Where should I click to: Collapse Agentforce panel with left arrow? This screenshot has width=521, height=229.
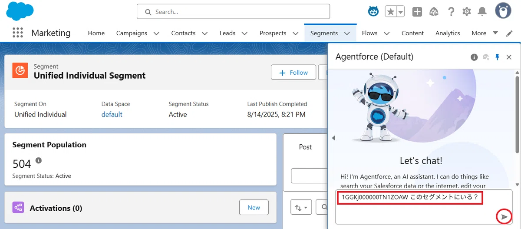tap(334, 138)
